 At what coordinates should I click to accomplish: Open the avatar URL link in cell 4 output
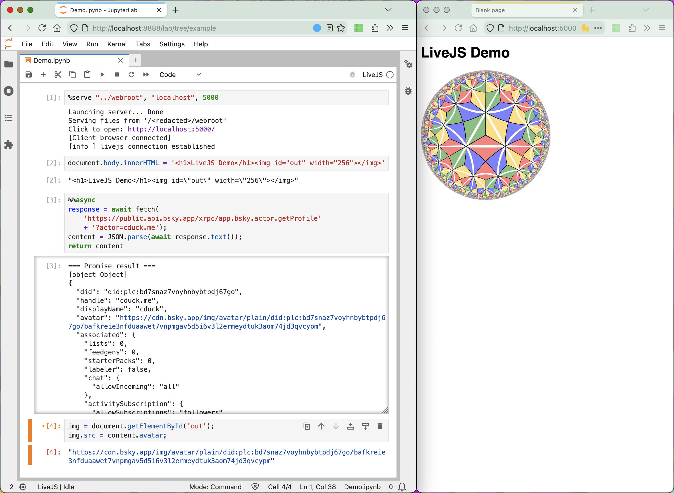(227, 457)
